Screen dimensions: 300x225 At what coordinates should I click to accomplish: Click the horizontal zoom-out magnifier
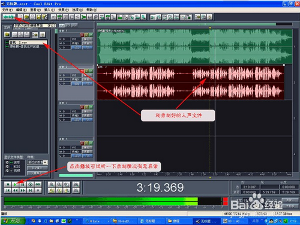click(59, 184)
